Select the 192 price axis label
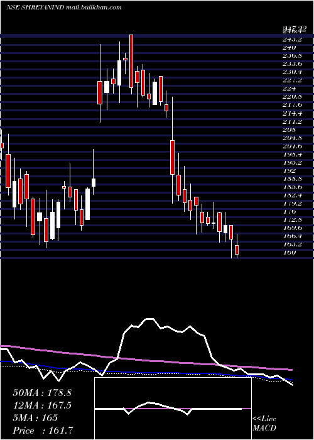Image resolution: width=314 pixels, height=440 pixels. (x=289, y=170)
